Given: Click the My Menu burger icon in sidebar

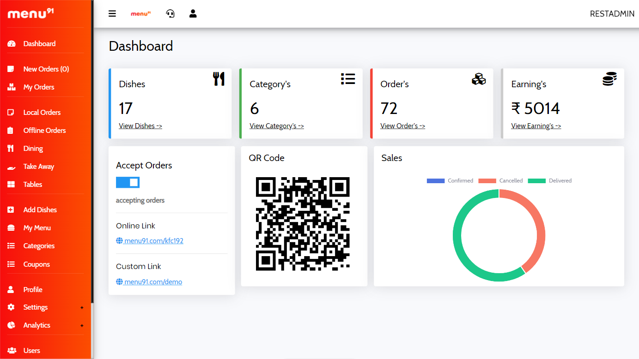Looking at the screenshot, I should pyautogui.click(x=11, y=228).
